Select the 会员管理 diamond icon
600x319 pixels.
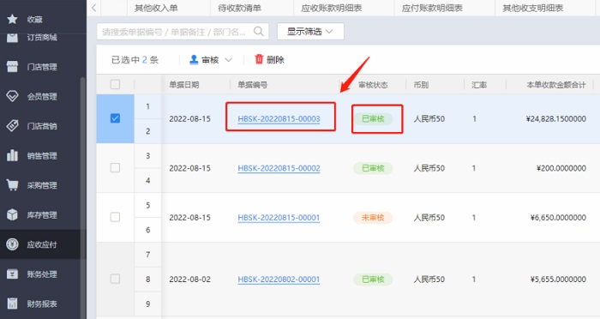pos(12,96)
